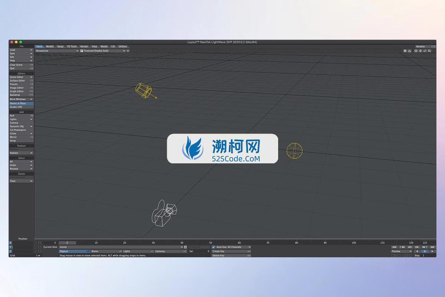This screenshot has height=297, width=445.
Task: Jump to first frame with rewind icon
Action: click(x=395, y=247)
